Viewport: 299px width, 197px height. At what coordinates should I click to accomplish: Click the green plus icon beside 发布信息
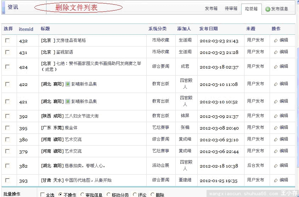click(x=268, y=9)
